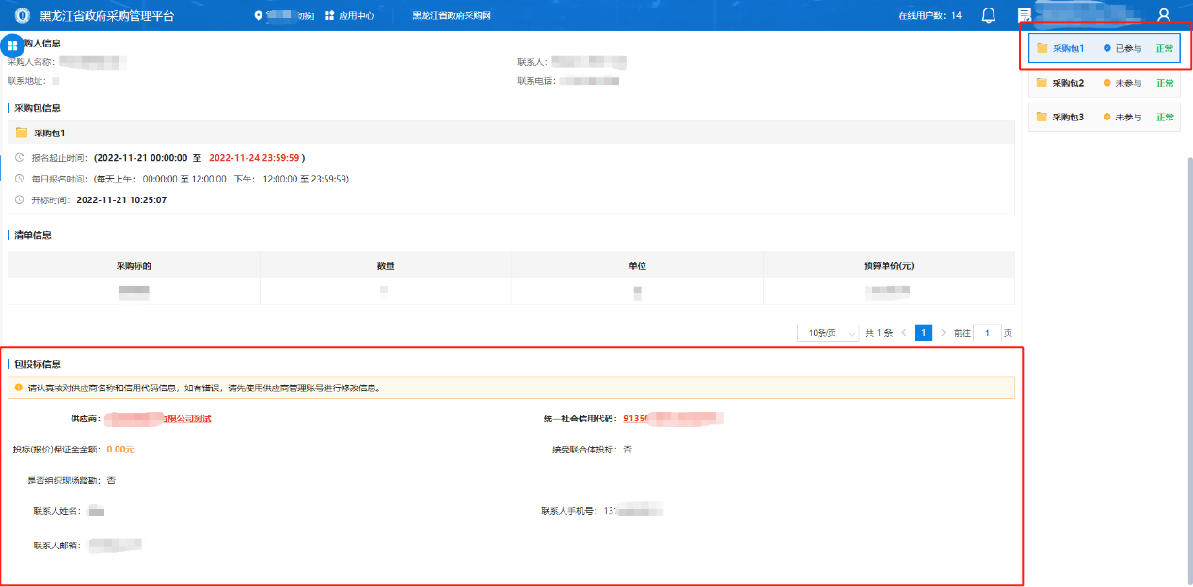This screenshot has width=1193, height=587.
Task: Click the platform shield logo
Action: tap(23, 16)
